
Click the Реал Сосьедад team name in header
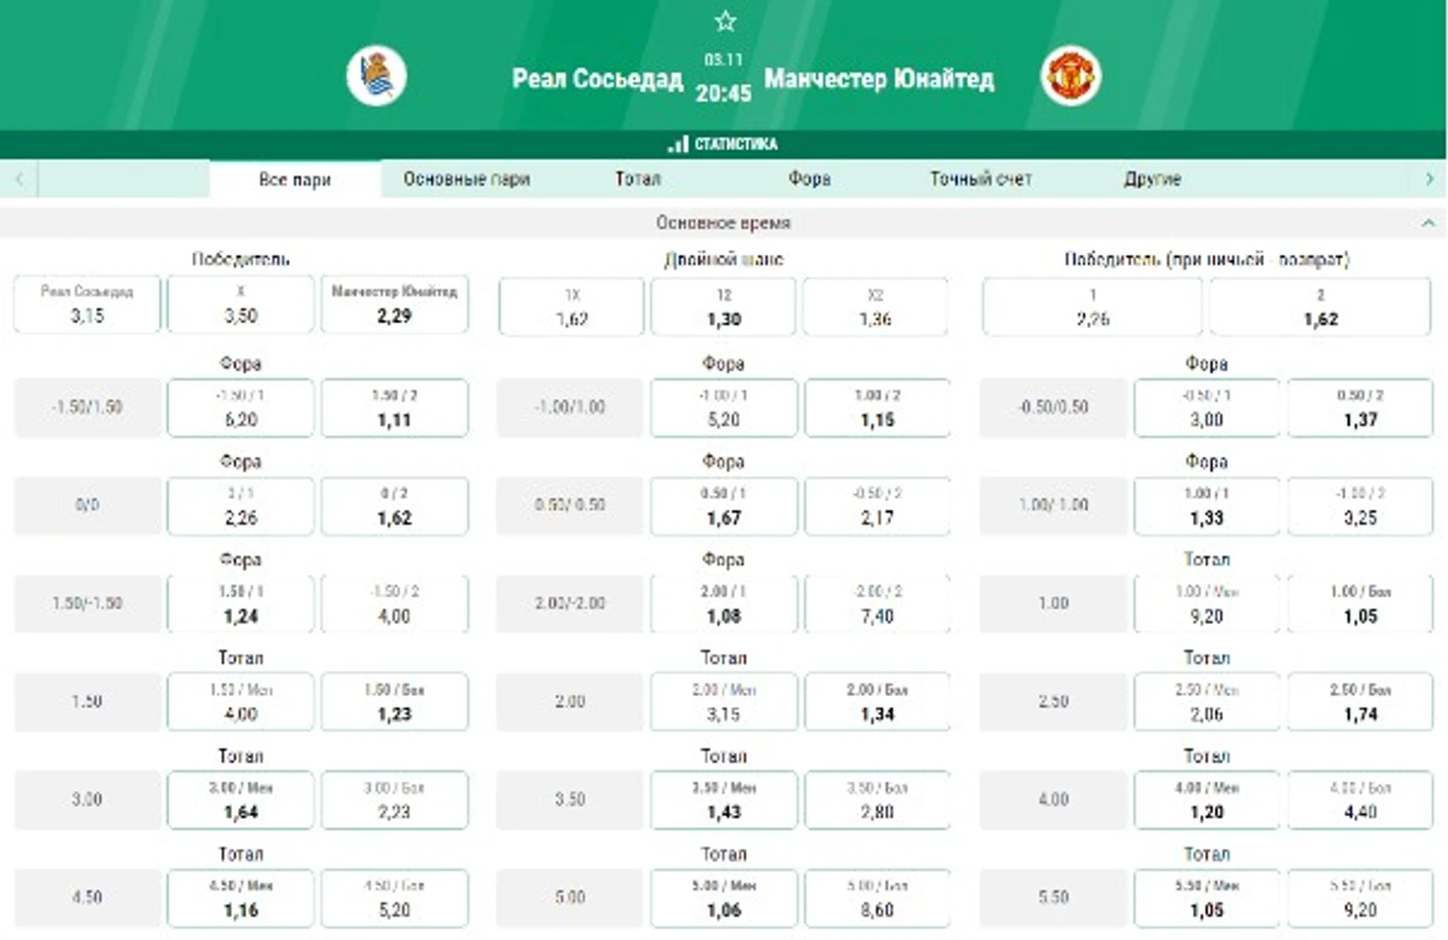click(x=597, y=78)
